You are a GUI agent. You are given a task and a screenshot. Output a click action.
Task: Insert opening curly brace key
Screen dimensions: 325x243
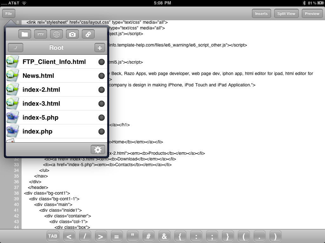[180, 236]
